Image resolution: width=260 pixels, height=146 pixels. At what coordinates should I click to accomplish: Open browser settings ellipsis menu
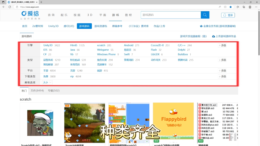256,7
